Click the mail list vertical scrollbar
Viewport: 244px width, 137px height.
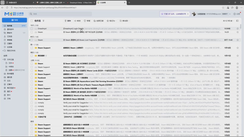[x=241, y=26]
